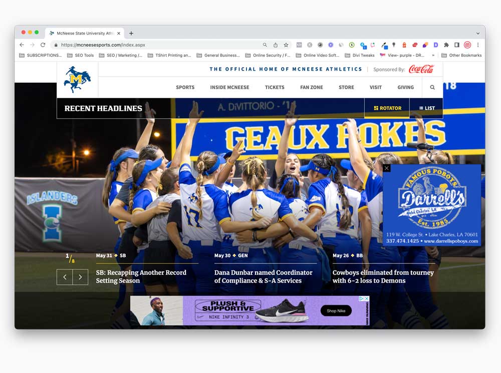Click the blue gear-shaped extension icon
This screenshot has height=373, width=501.
click(x=331, y=45)
